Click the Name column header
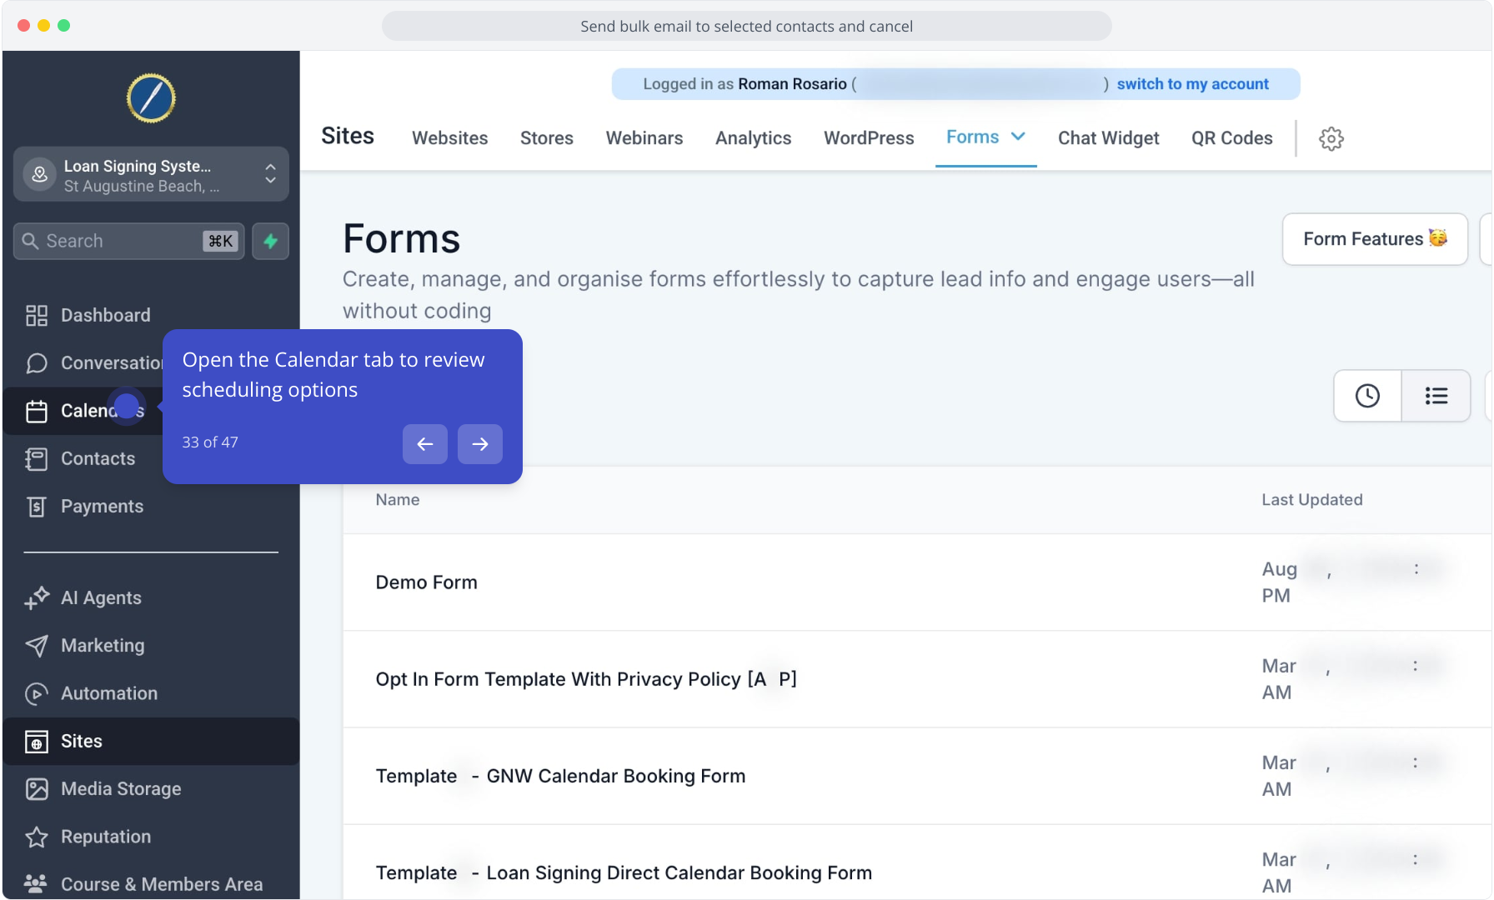 pyautogui.click(x=398, y=500)
